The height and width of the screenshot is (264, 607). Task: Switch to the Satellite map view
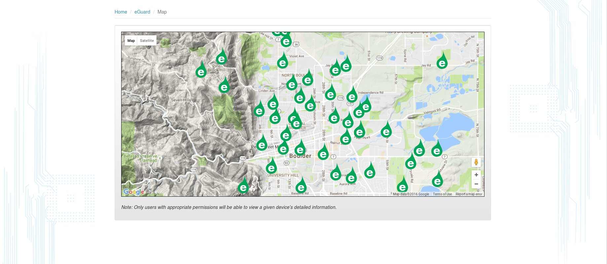147,41
